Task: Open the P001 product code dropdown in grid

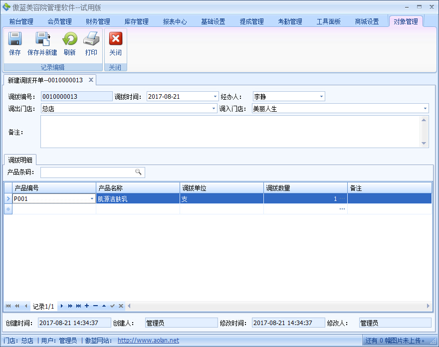Action: [x=92, y=198]
